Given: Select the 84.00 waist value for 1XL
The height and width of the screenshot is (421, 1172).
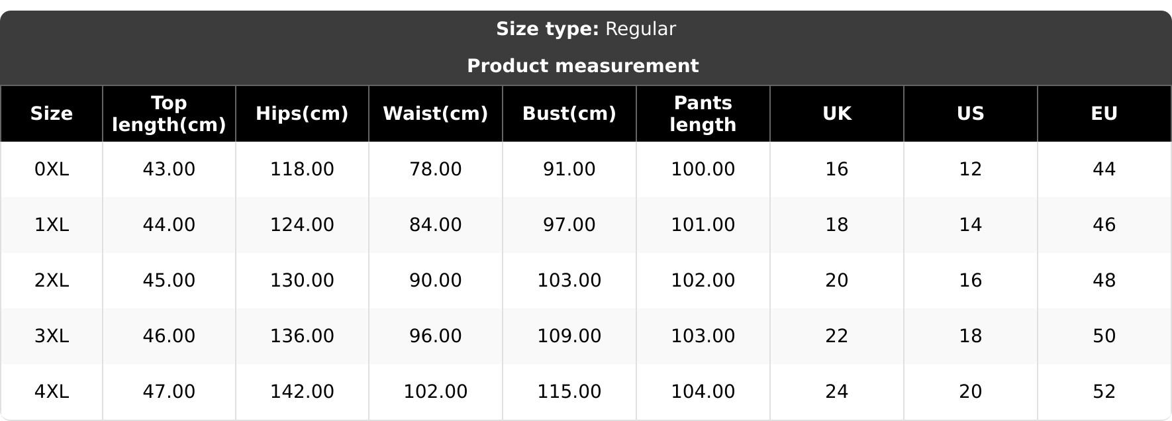Looking at the screenshot, I should 436,225.
